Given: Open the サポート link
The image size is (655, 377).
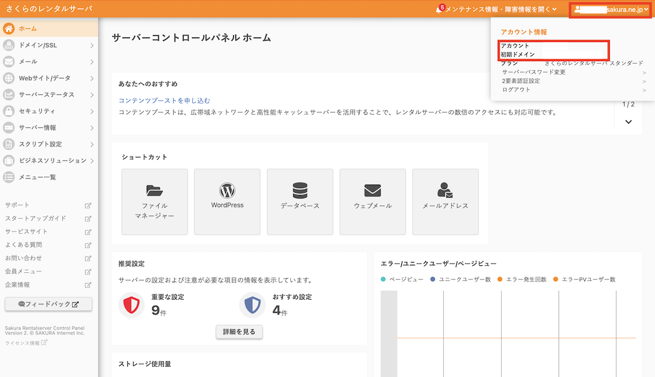Looking at the screenshot, I should tap(17, 205).
